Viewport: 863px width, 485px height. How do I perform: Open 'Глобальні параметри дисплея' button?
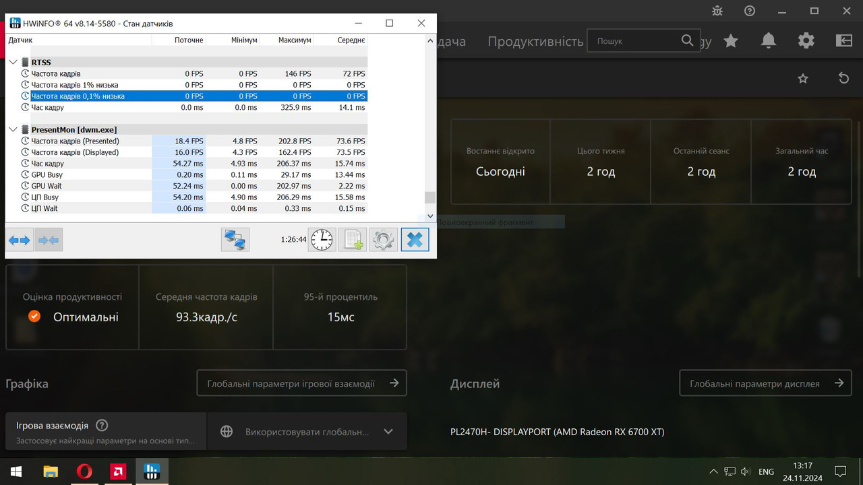pos(765,383)
